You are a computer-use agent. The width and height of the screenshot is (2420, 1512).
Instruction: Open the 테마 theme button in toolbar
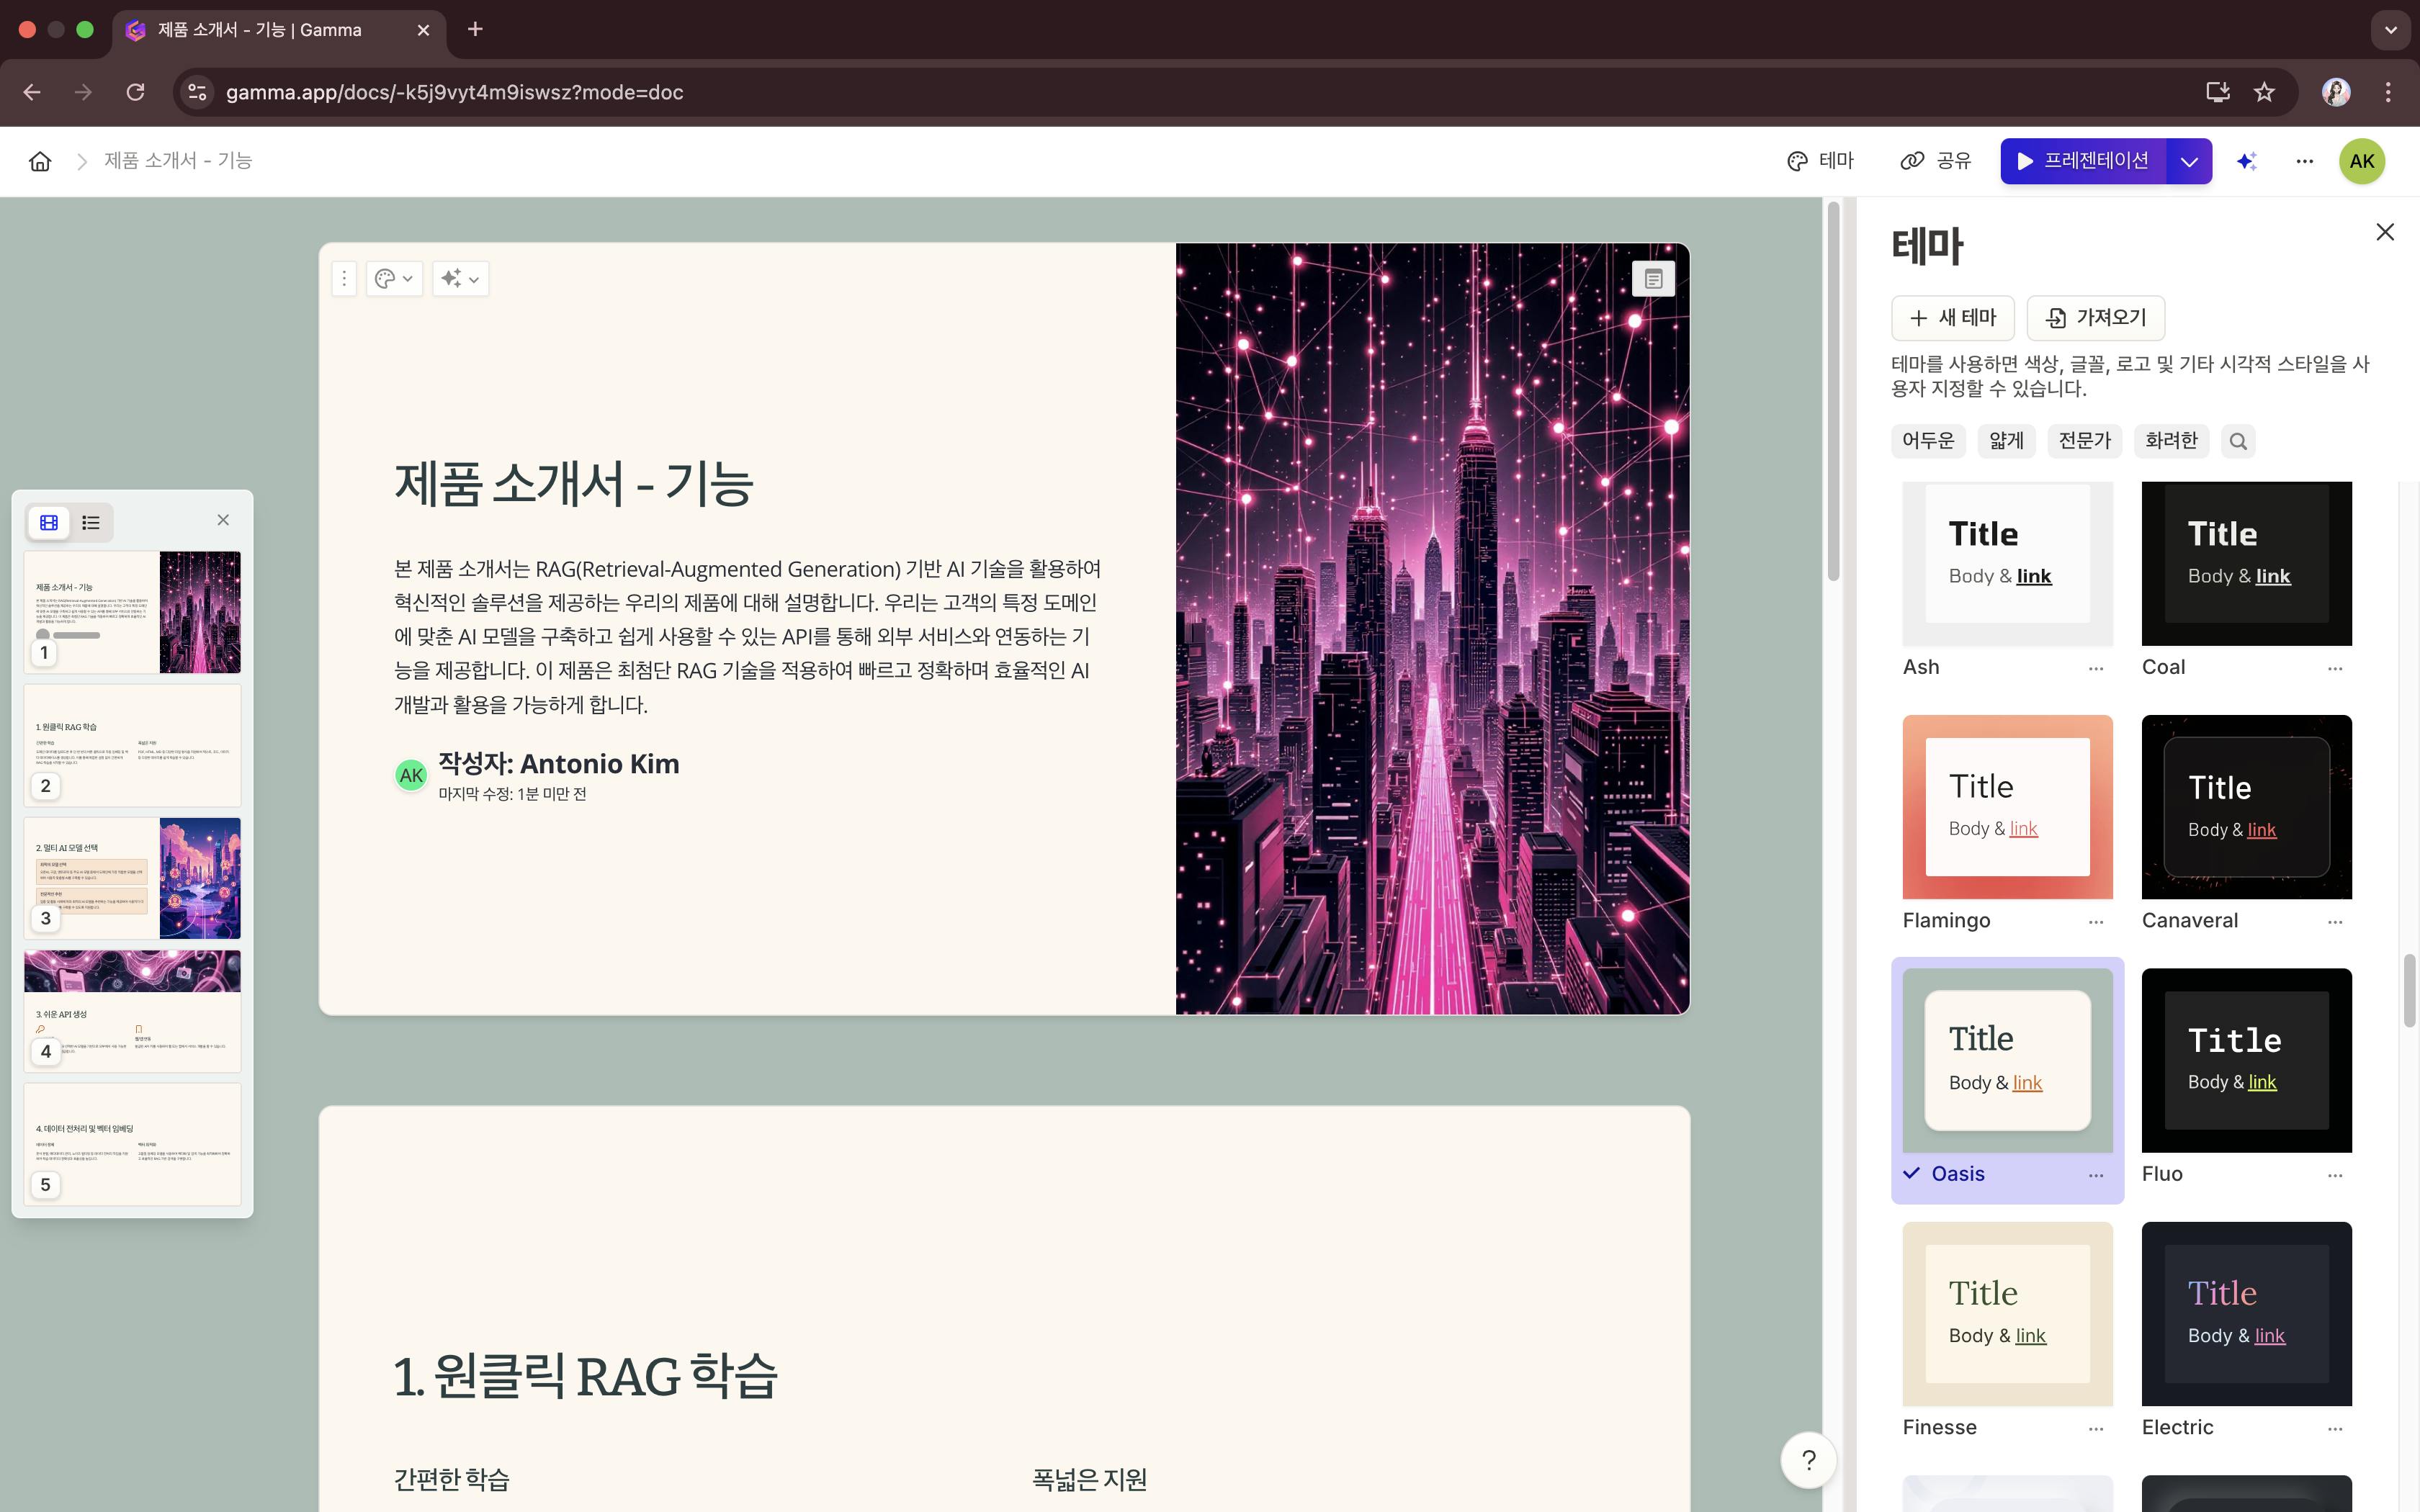1820,161
